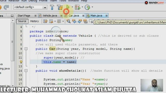Switch to History view button
166x93 pixels.
(x=34, y=21)
